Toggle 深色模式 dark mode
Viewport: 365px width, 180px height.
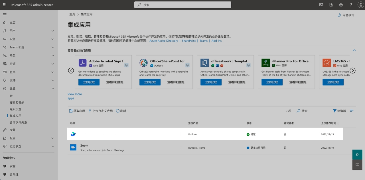pos(346,15)
